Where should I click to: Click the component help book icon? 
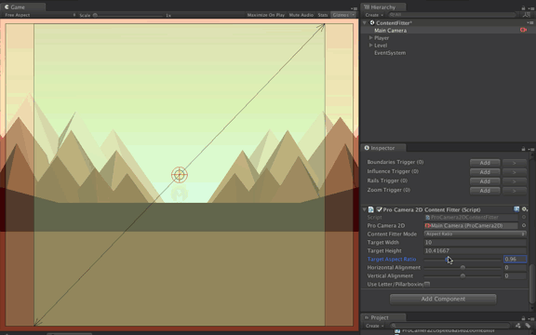point(516,209)
